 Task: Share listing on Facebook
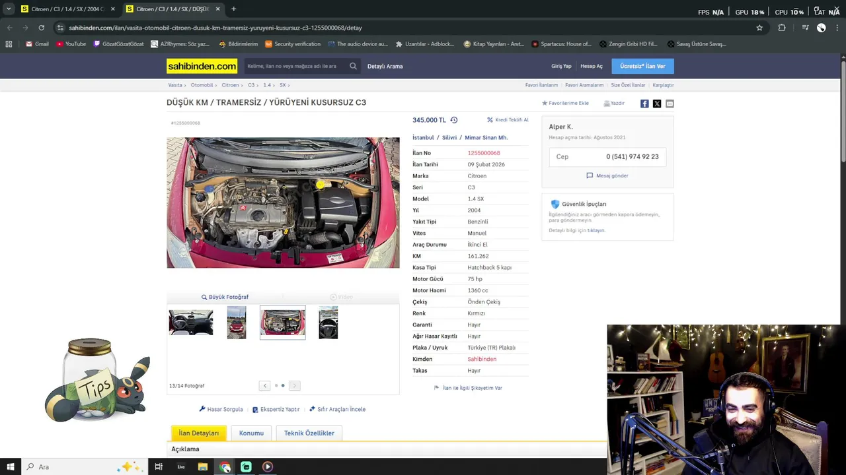pos(644,104)
